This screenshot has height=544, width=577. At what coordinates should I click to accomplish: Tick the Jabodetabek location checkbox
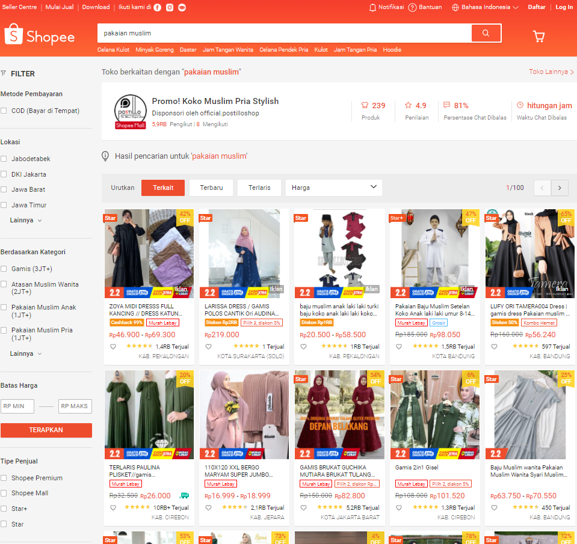4,159
